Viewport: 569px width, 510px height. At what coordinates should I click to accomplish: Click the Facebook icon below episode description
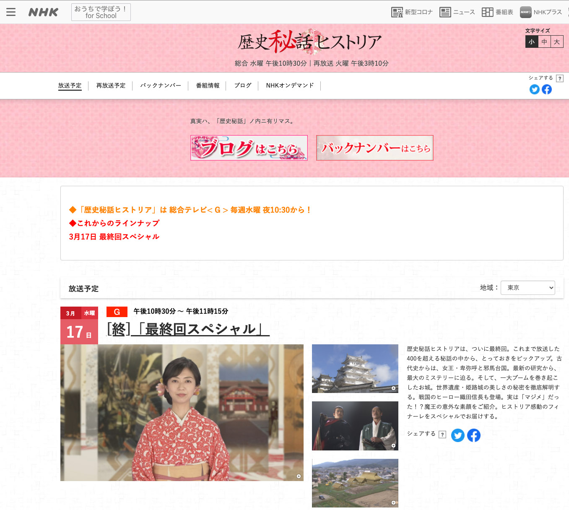pyautogui.click(x=474, y=435)
